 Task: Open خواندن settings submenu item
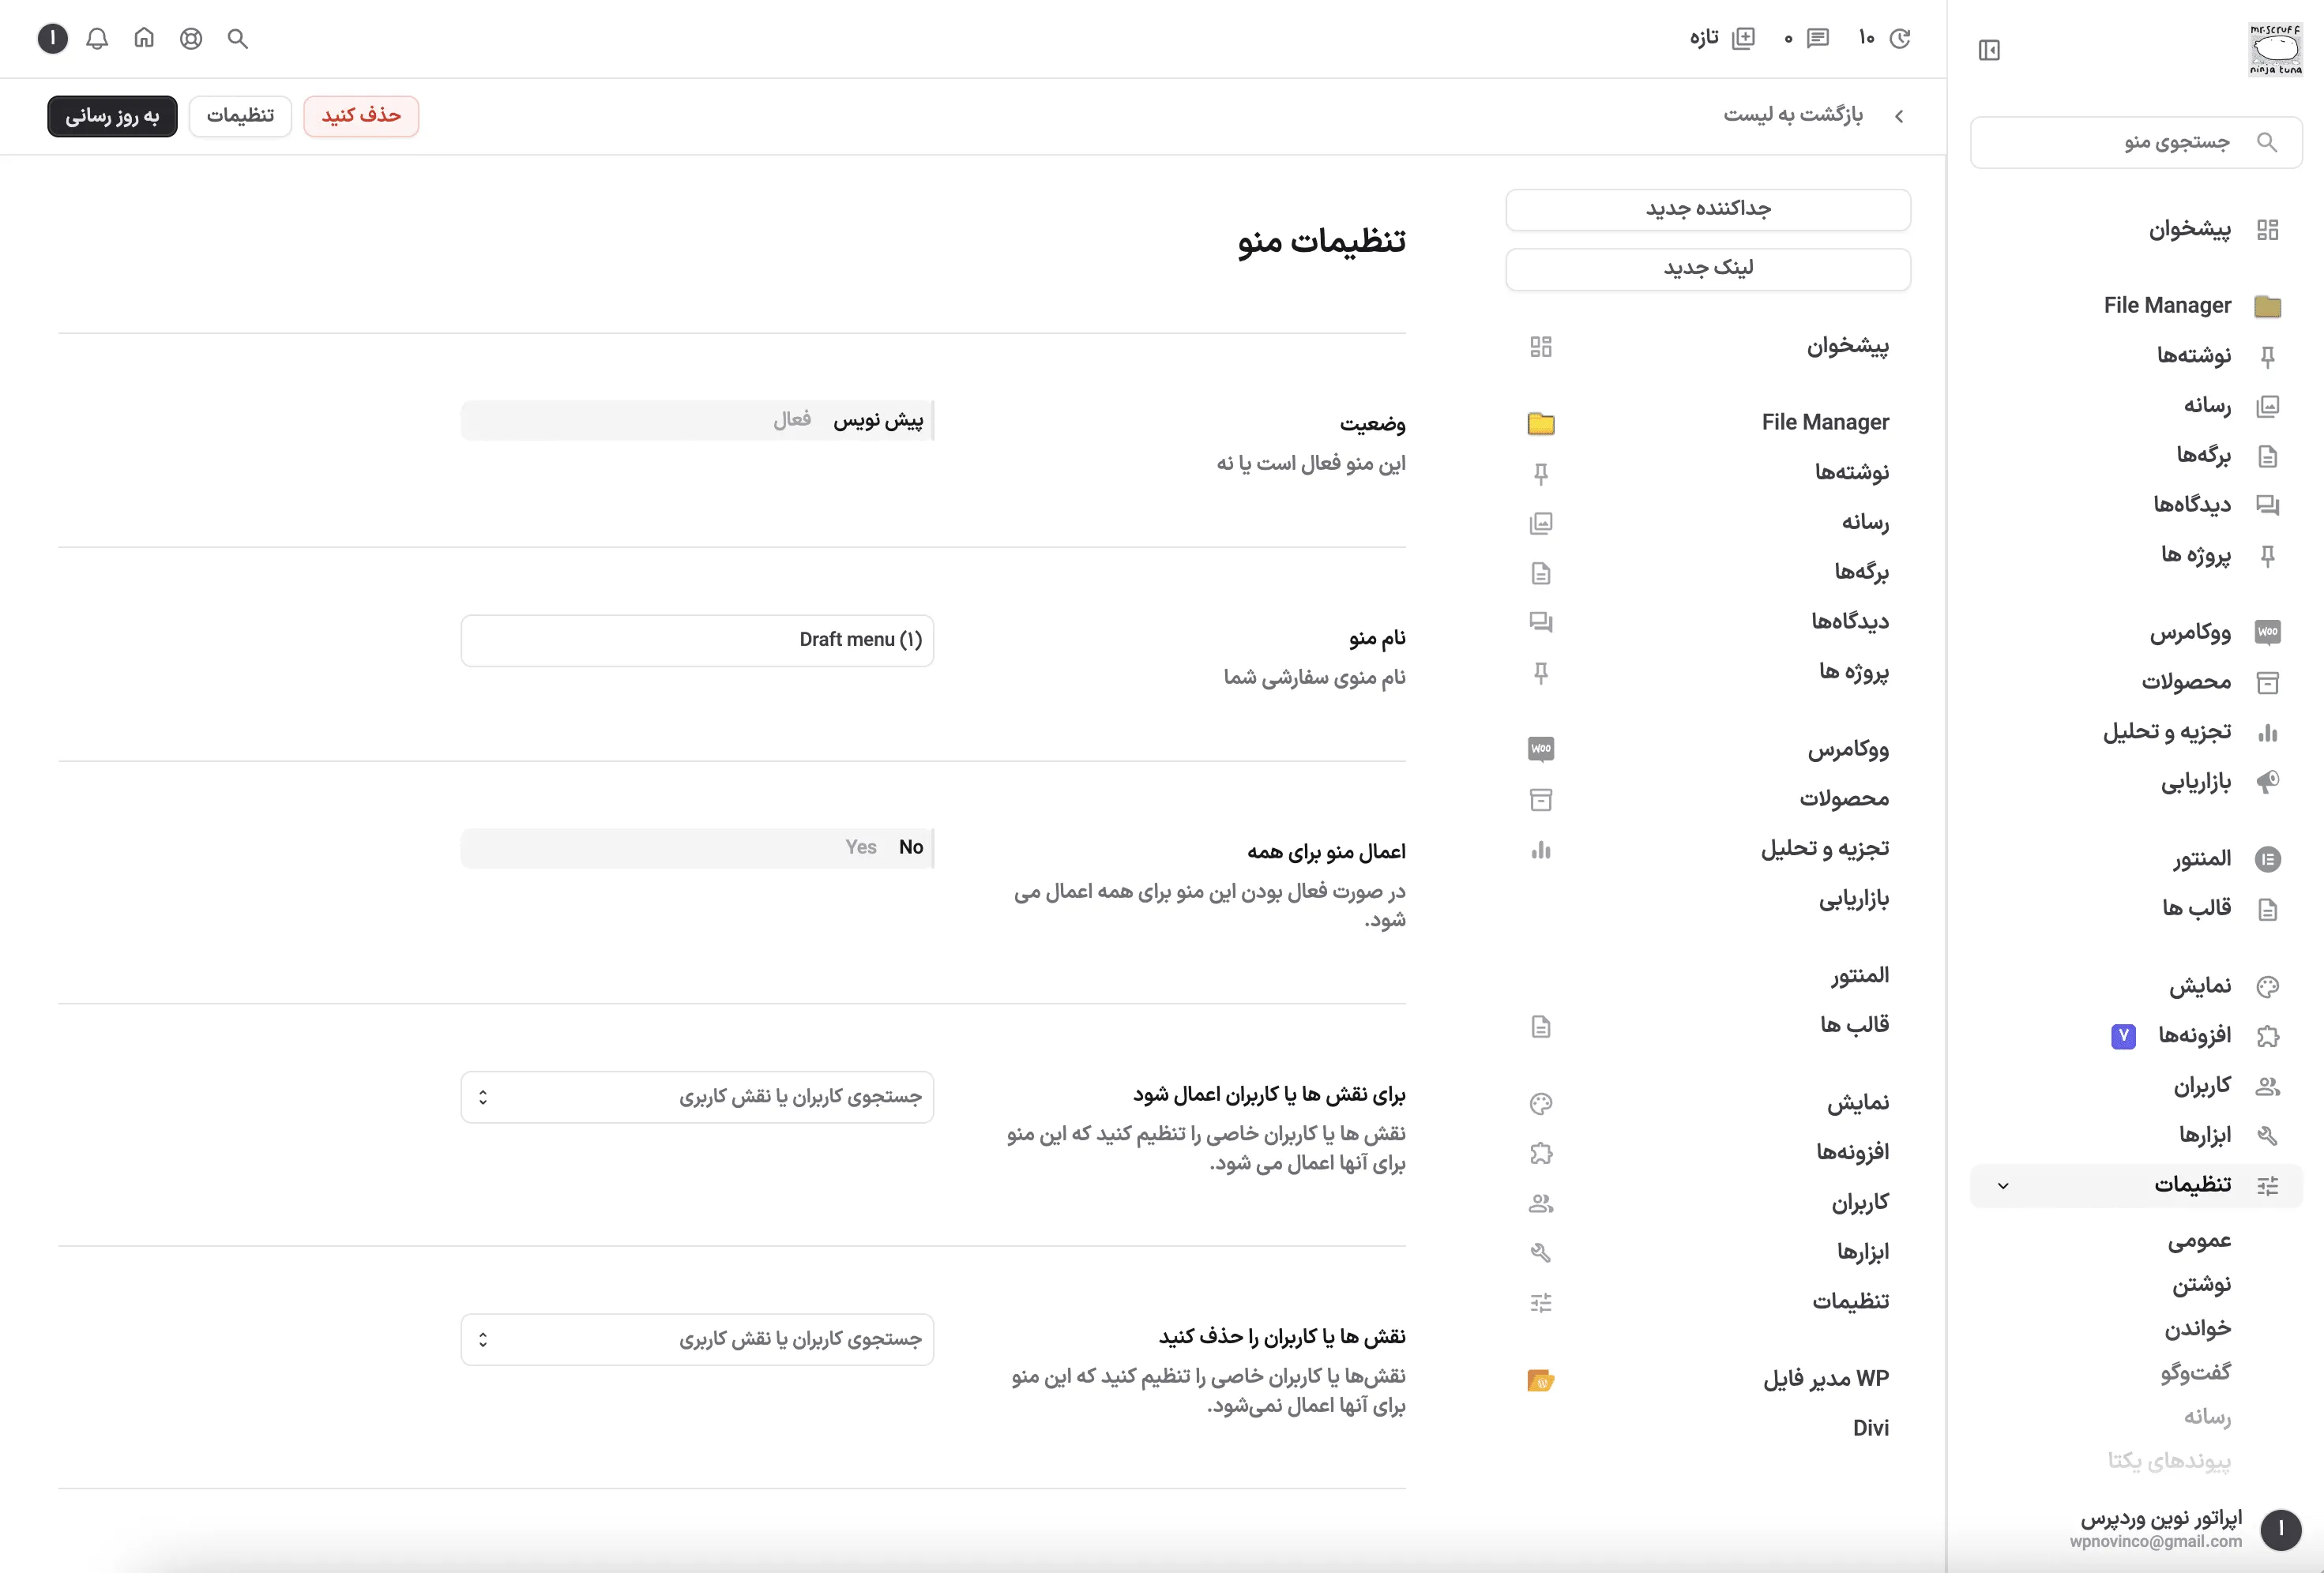tap(2198, 1329)
